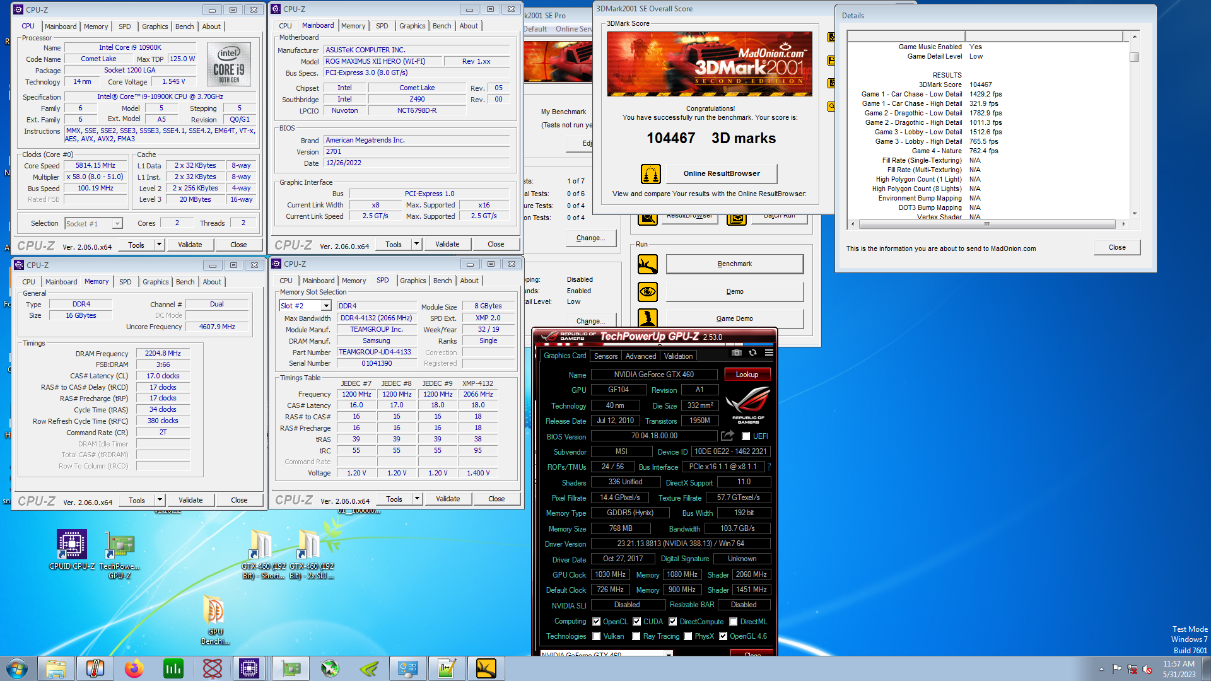
Task: Open the CPUID CPU-Z desktop shortcut
Action: click(72, 550)
